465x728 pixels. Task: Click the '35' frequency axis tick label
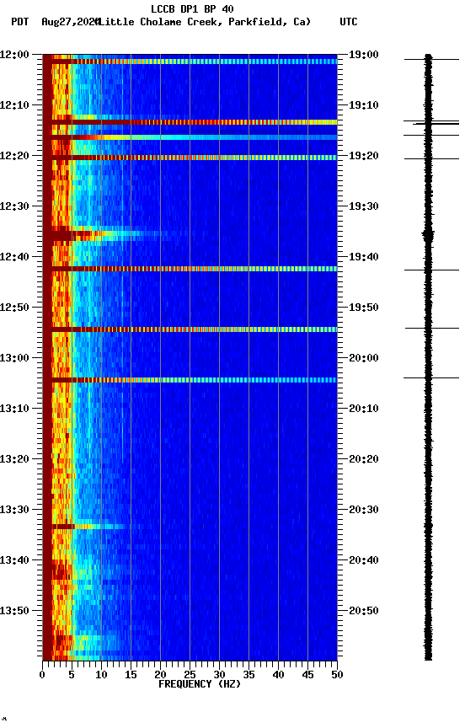249,675
